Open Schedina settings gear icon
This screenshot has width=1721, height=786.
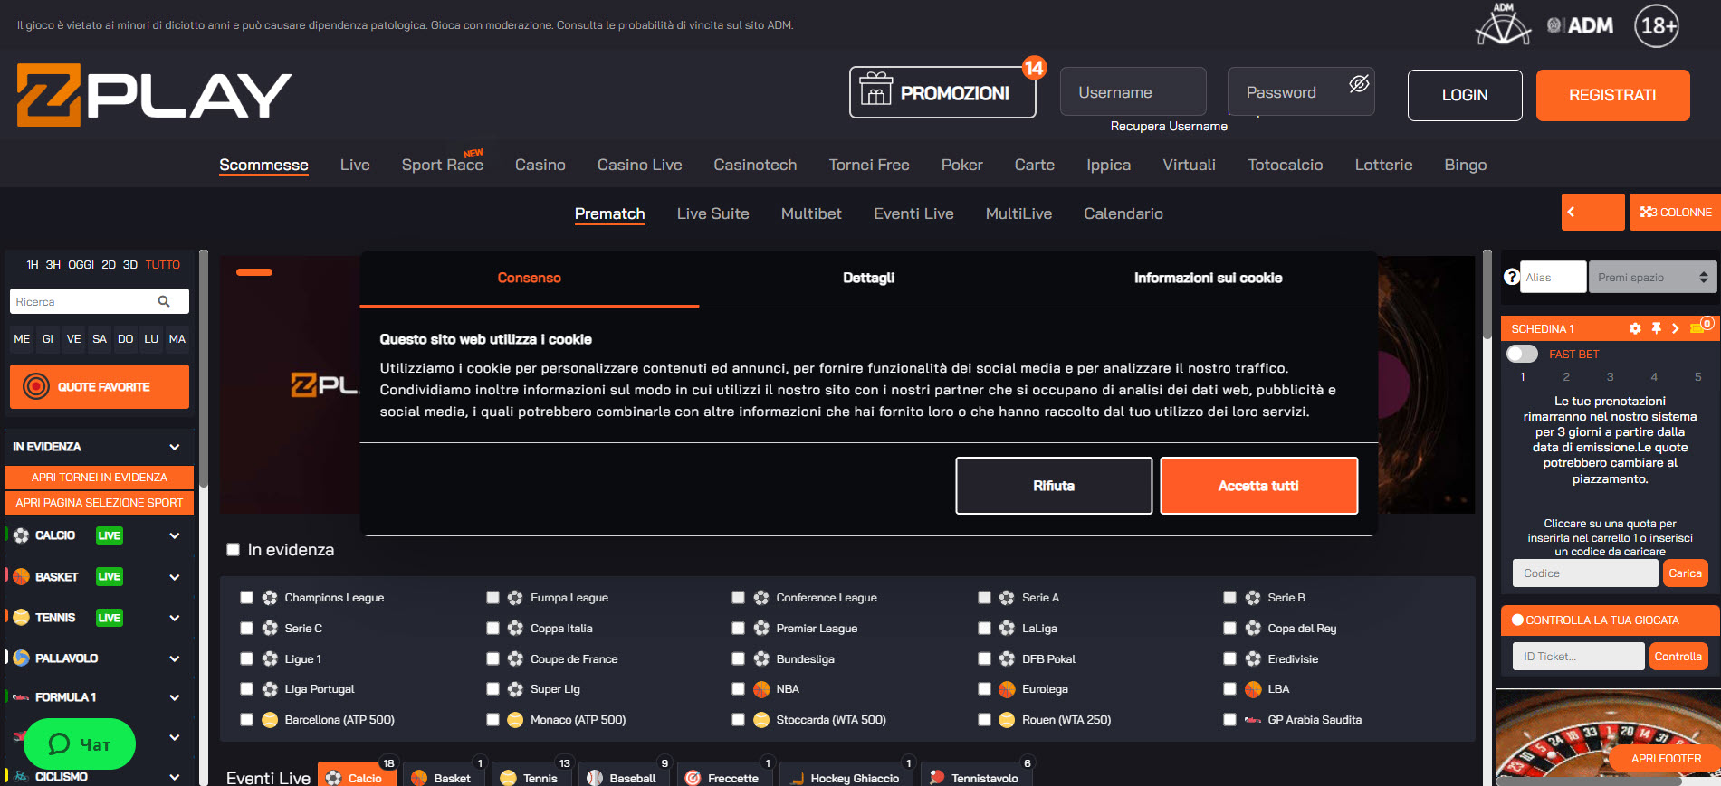(x=1635, y=328)
